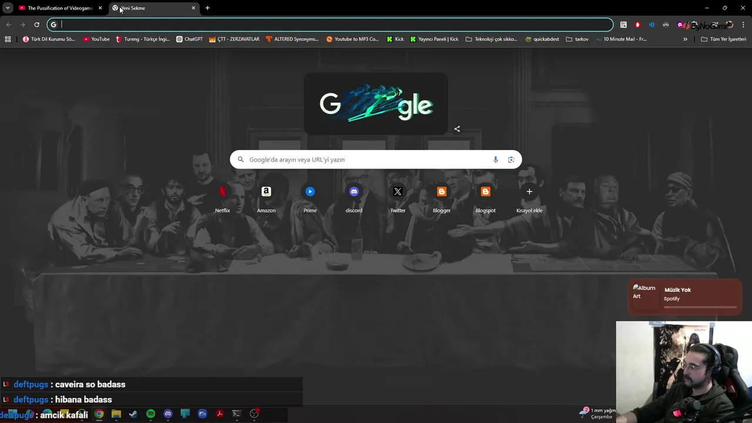The image size is (752, 423).
Task: Open the ÇTT - ZERZAVATLAR bookmark
Action: (x=234, y=39)
